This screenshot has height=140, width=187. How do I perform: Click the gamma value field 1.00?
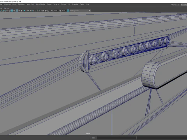point(64,10)
